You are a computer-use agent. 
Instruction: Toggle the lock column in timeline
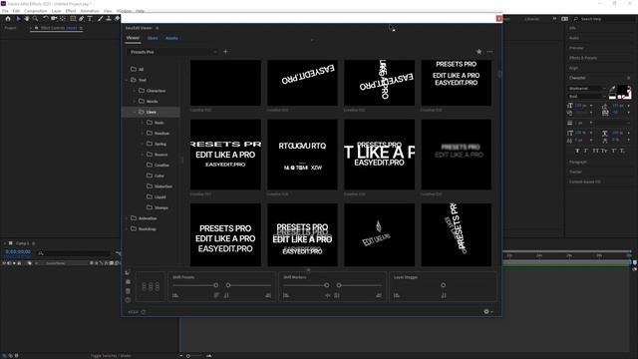pos(19,263)
